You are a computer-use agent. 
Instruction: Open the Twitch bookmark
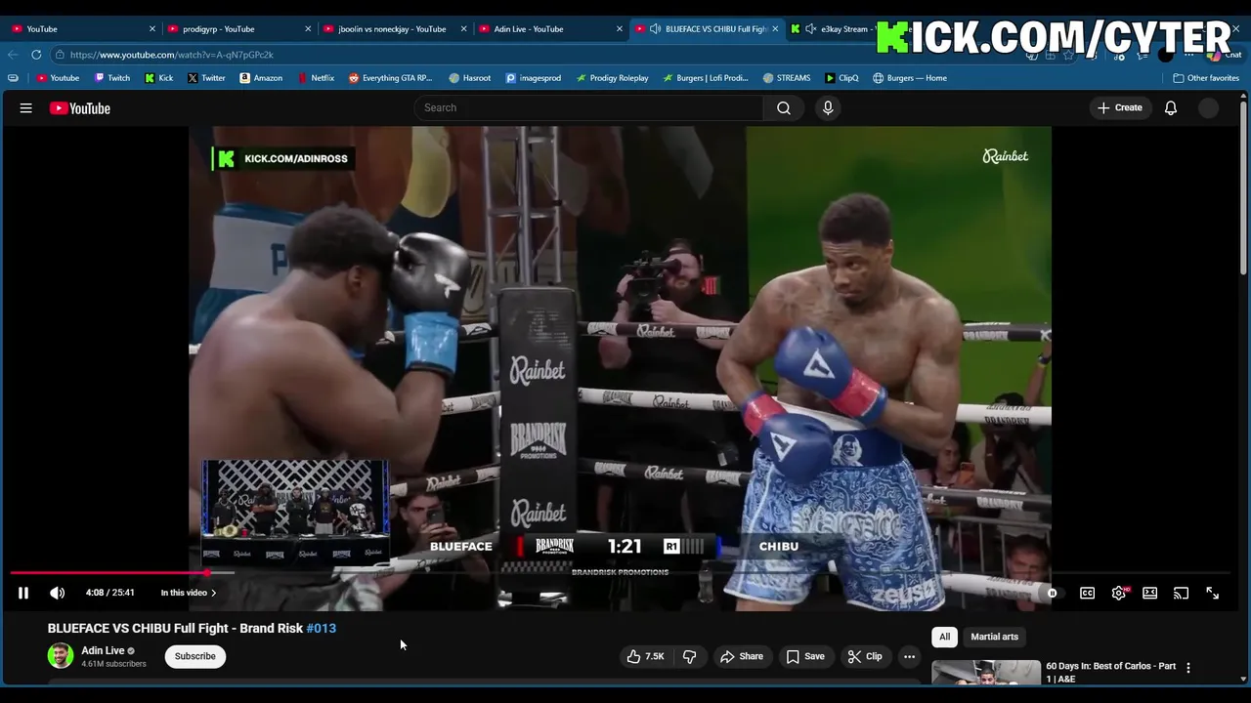coord(112,78)
